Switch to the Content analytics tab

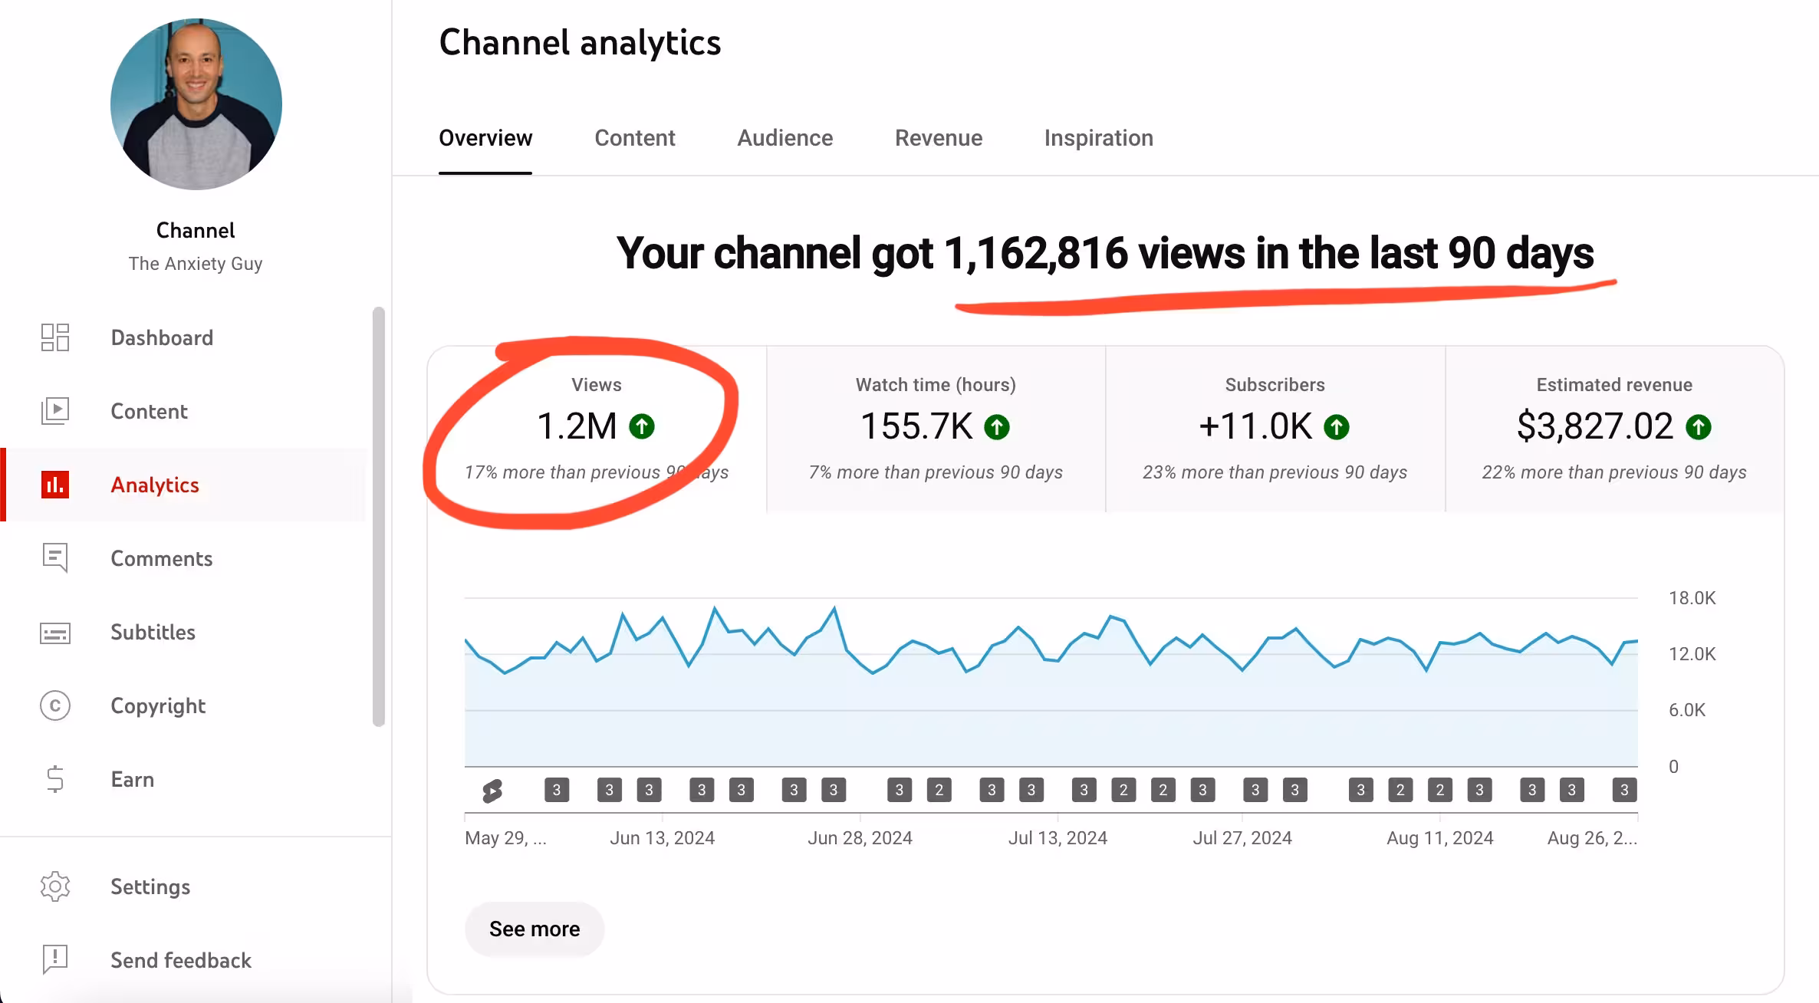click(x=634, y=138)
